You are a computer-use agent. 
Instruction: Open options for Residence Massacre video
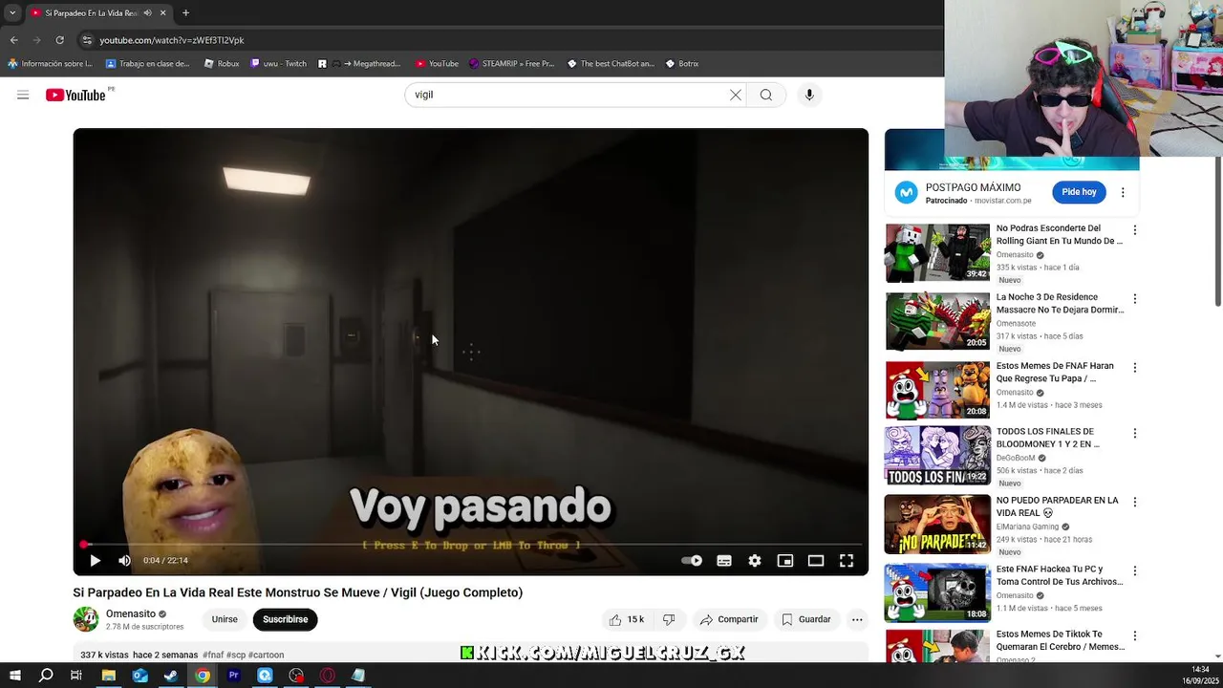tap(1135, 299)
